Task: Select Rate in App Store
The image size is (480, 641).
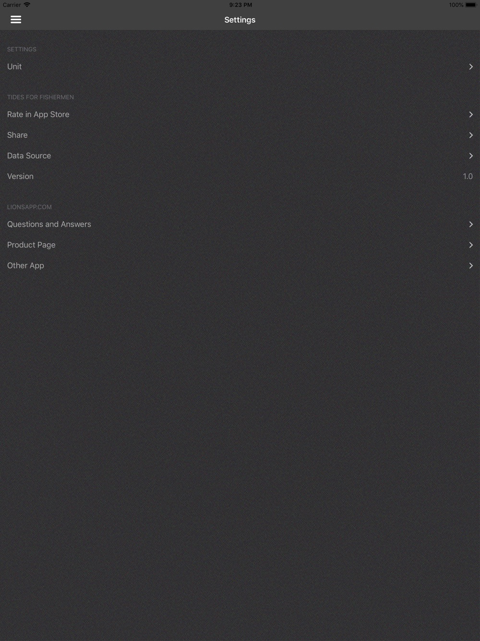Action: coord(240,114)
